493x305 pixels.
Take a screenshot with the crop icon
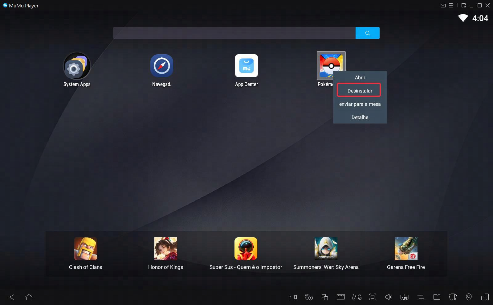(x=421, y=297)
